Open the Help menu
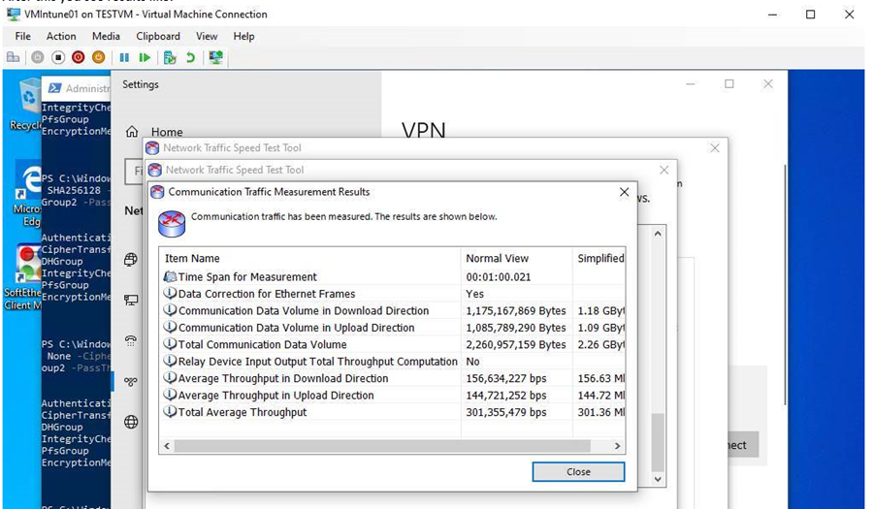 pos(243,36)
